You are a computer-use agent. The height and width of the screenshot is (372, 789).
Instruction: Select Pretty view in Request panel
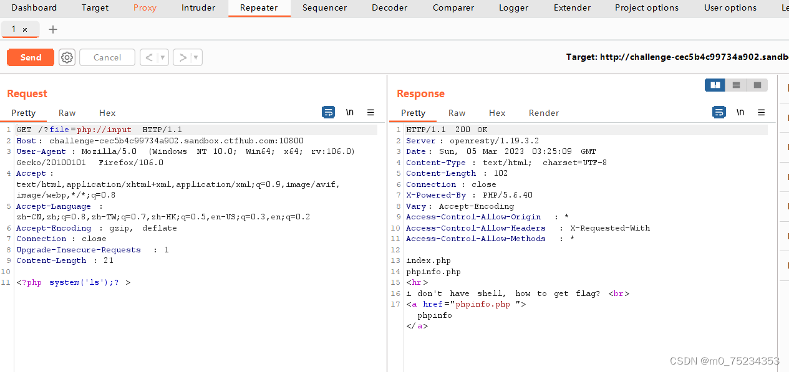click(x=23, y=113)
